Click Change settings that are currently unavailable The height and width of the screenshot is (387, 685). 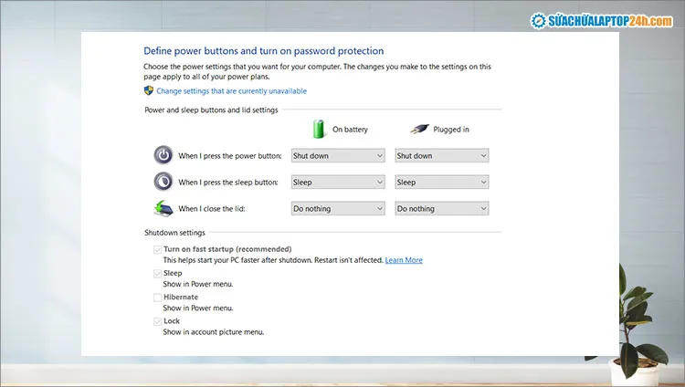click(x=231, y=91)
